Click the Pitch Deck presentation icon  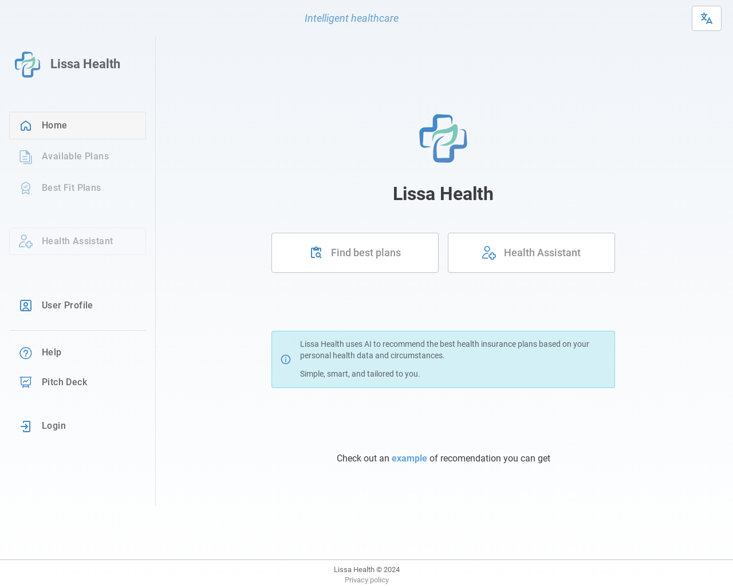click(26, 382)
